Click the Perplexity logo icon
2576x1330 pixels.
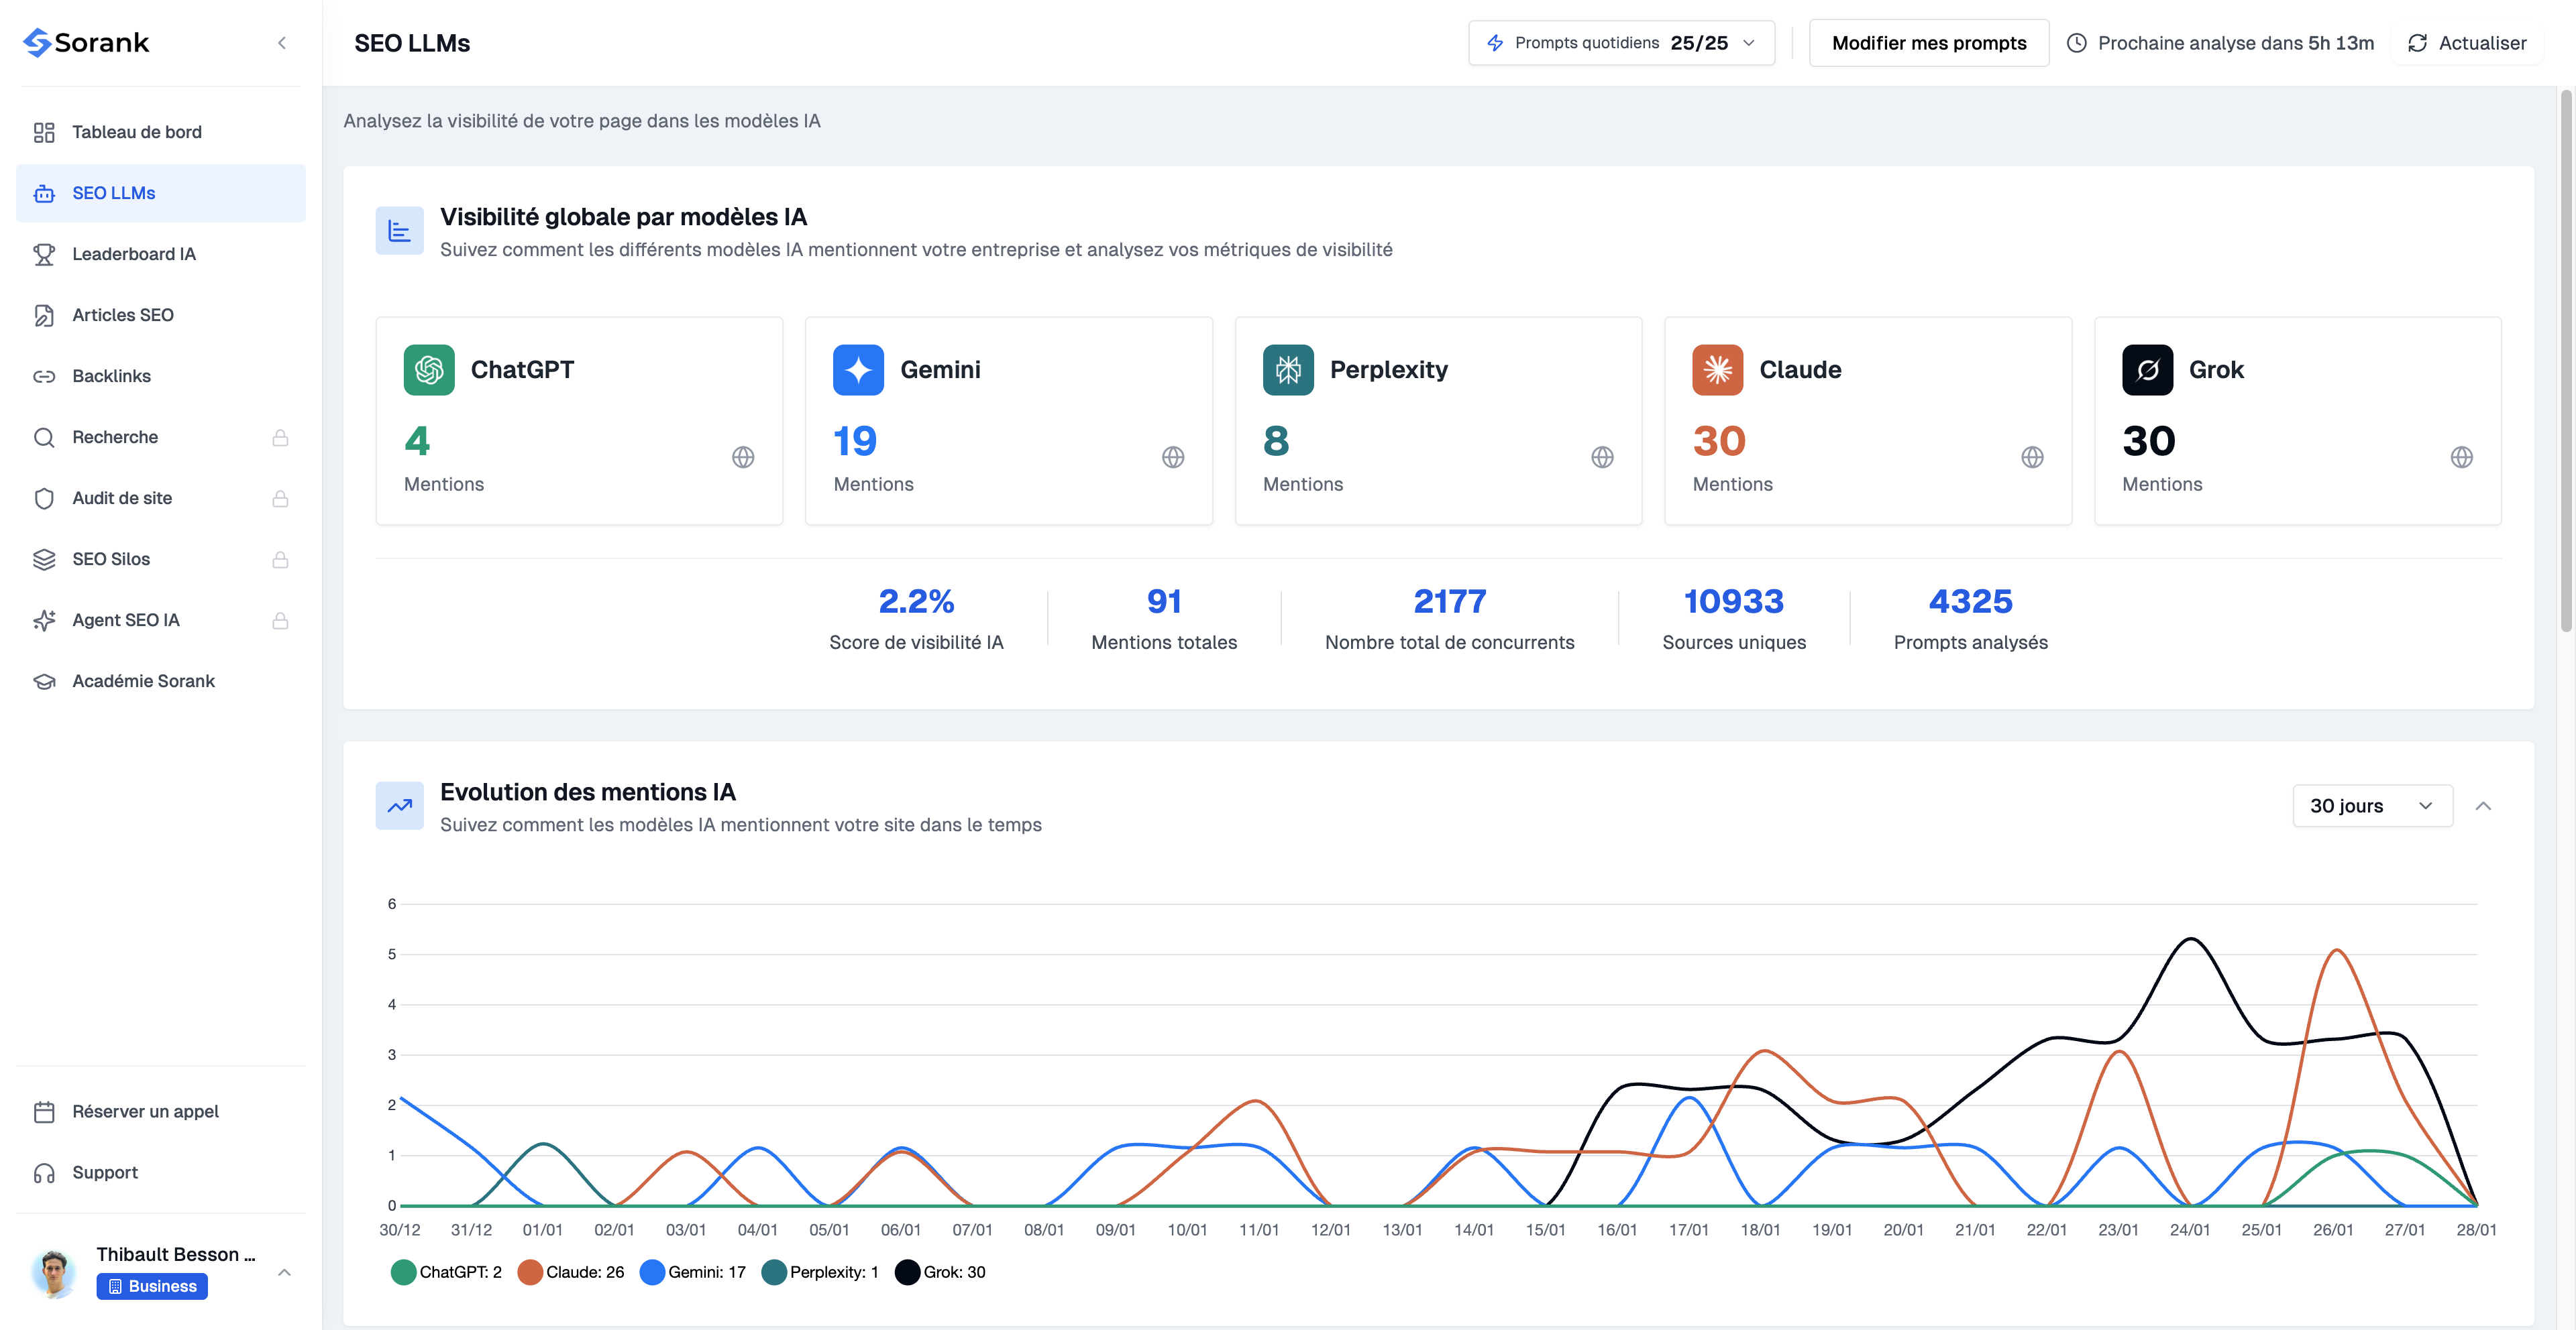point(1288,370)
